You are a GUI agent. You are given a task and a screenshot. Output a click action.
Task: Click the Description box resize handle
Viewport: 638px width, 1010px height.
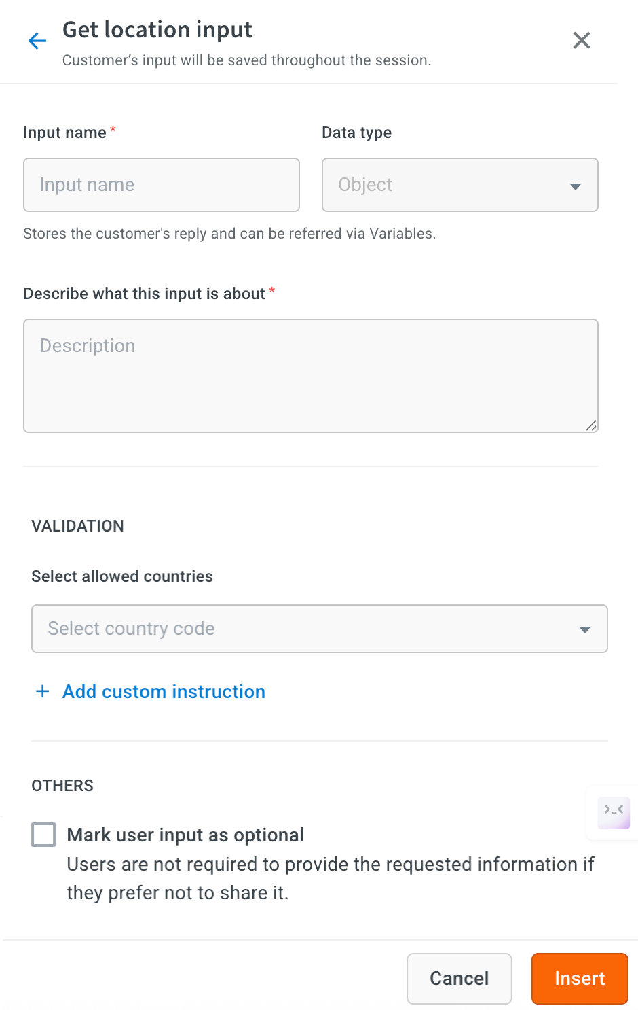[591, 425]
